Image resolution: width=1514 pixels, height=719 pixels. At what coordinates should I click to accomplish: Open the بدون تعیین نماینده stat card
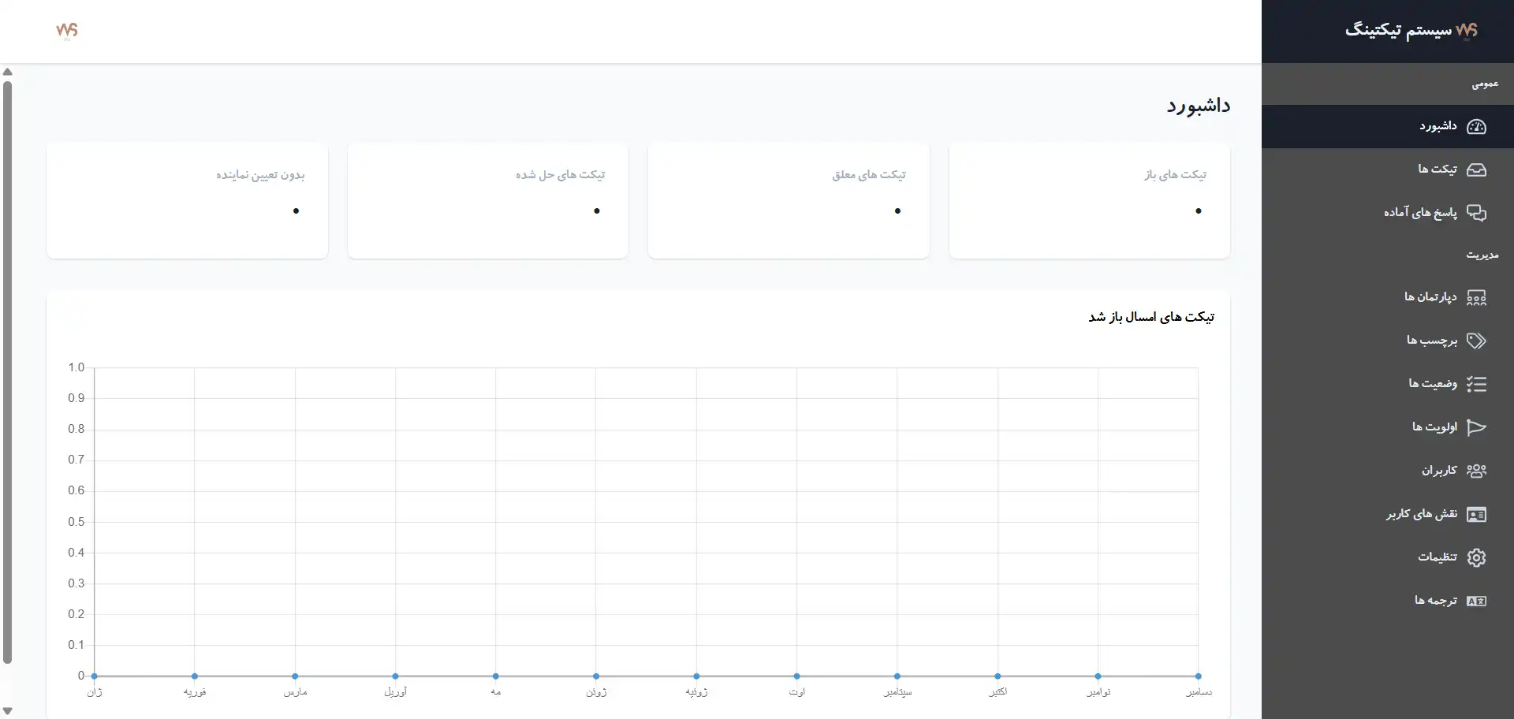point(187,200)
